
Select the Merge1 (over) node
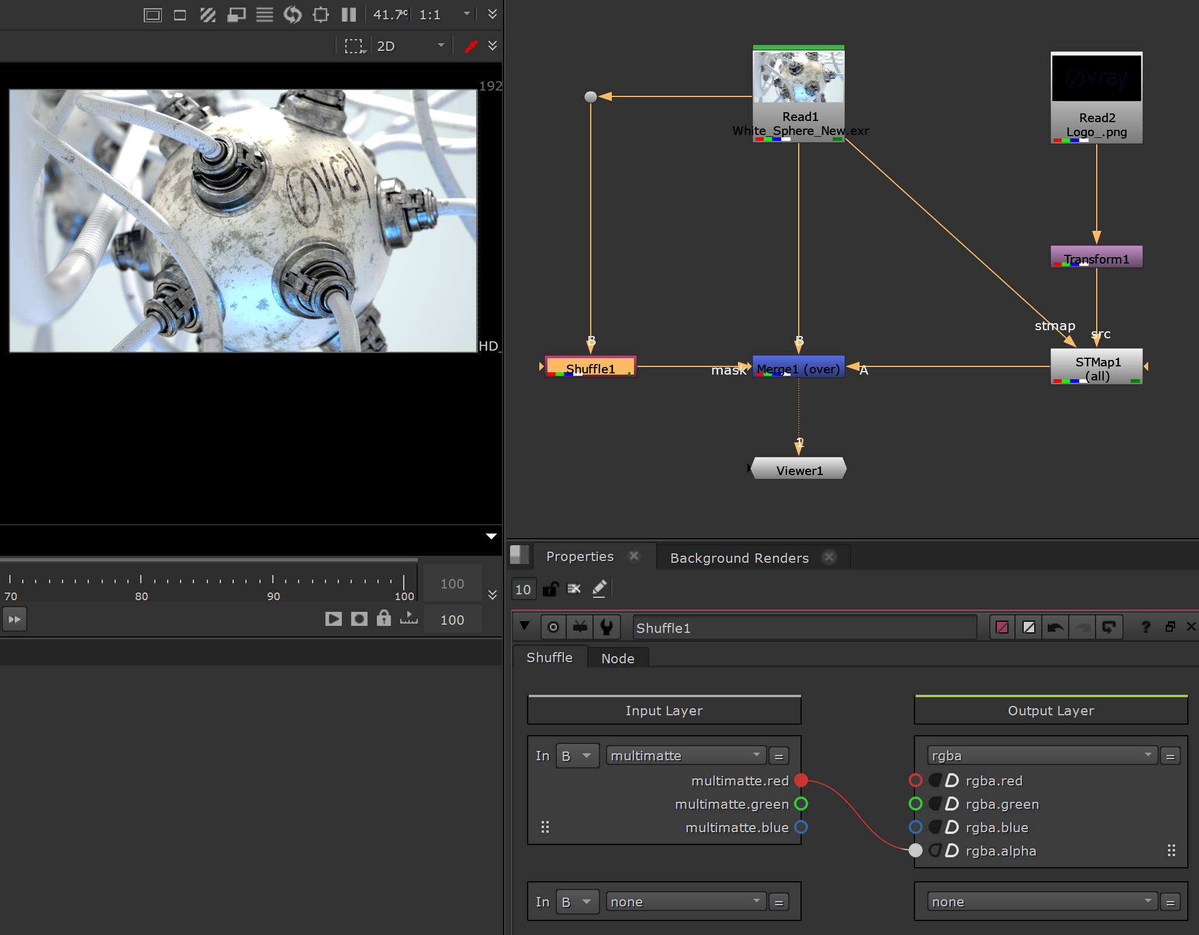pos(798,368)
